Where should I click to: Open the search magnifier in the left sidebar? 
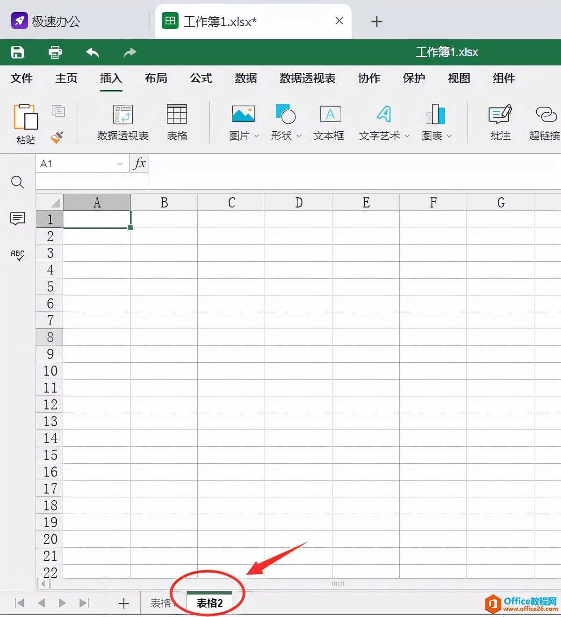pos(18,182)
